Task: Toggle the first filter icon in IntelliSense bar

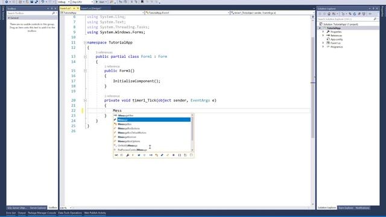Action: pyautogui.click(x=116, y=155)
